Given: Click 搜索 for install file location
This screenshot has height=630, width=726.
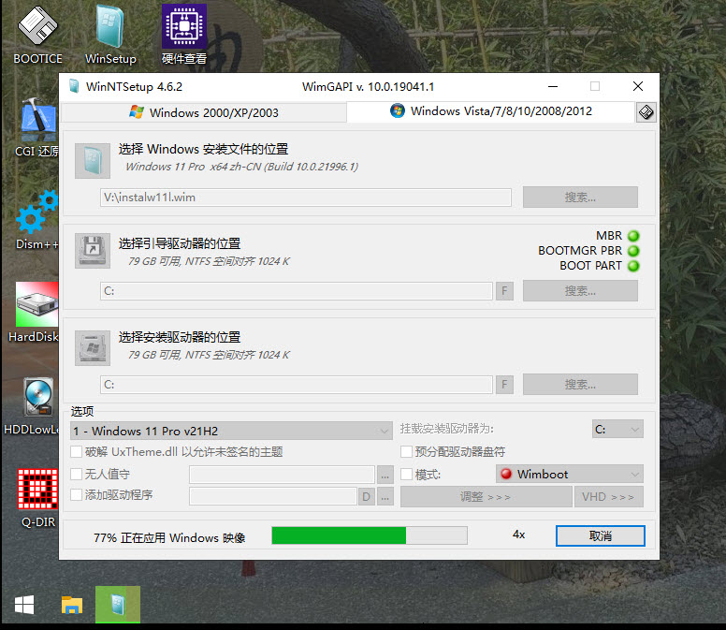Looking at the screenshot, I should (580, 198).
